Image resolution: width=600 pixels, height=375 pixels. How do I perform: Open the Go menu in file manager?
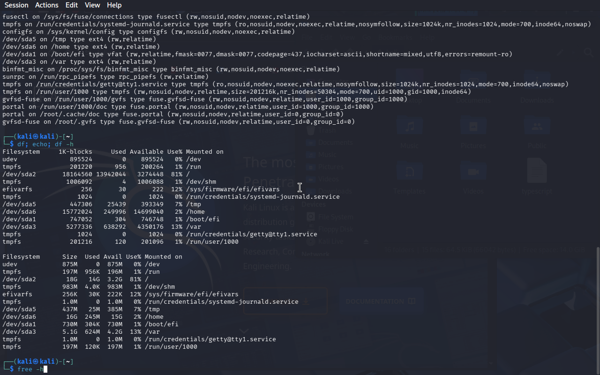pyautogui.click(x=367, y=37)
